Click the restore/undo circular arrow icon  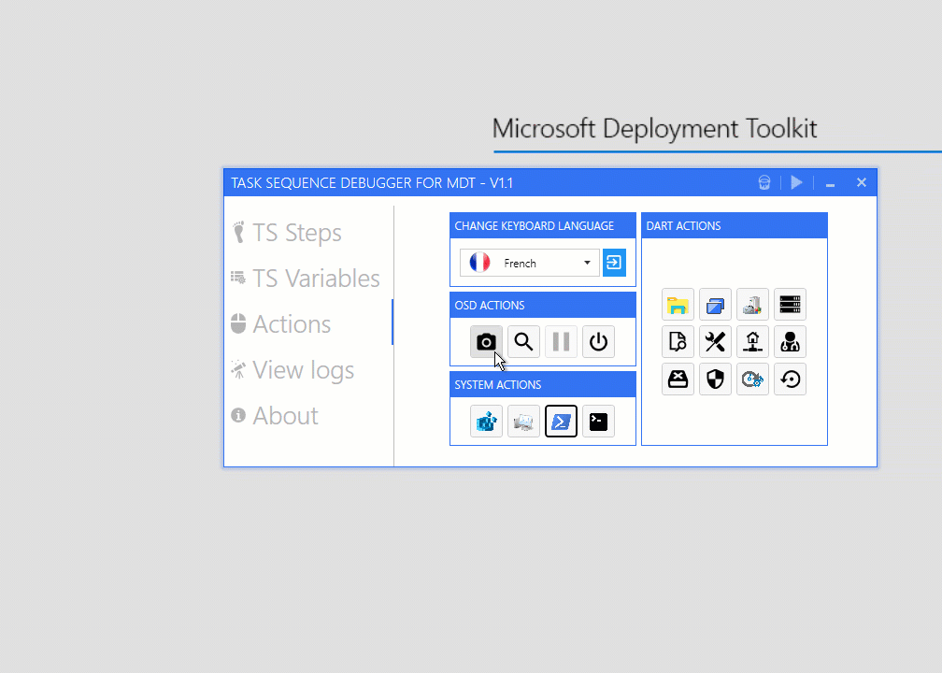pyautogui.click(x=790, y=379)
